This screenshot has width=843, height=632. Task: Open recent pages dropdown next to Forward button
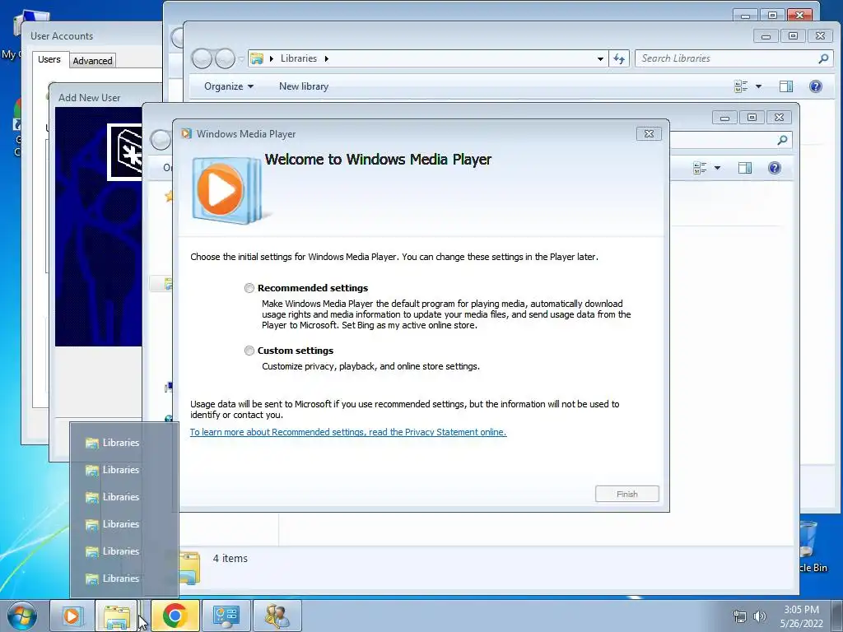tap(241, 59)
